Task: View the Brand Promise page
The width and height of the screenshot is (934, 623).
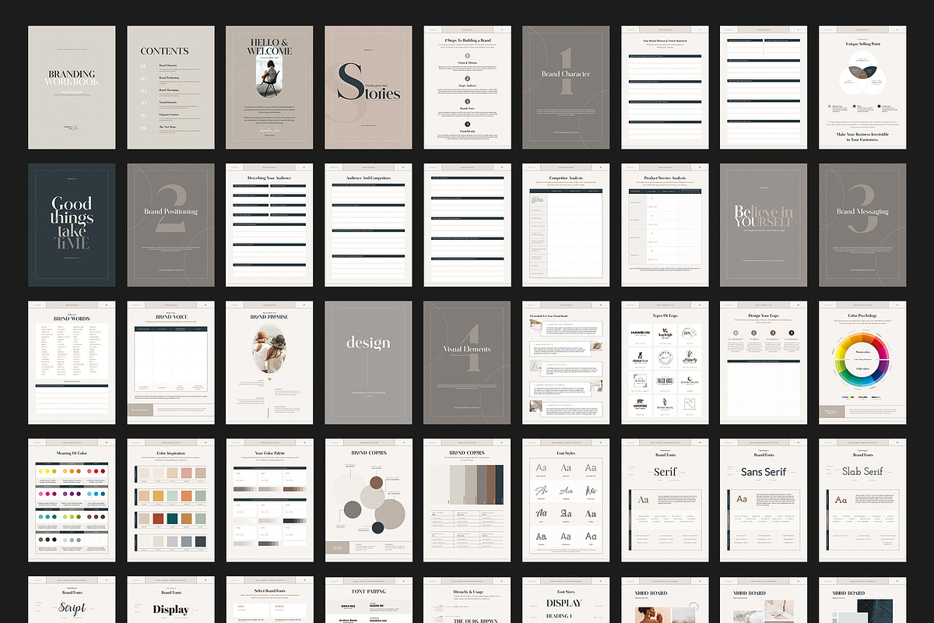Action: pos(270,362)
